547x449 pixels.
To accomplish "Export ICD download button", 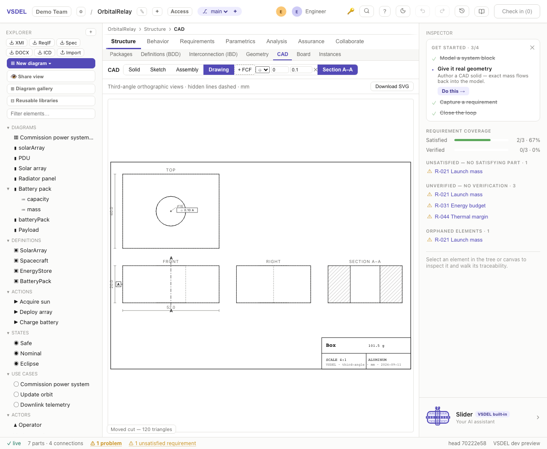I will click(x=44, y=53).
